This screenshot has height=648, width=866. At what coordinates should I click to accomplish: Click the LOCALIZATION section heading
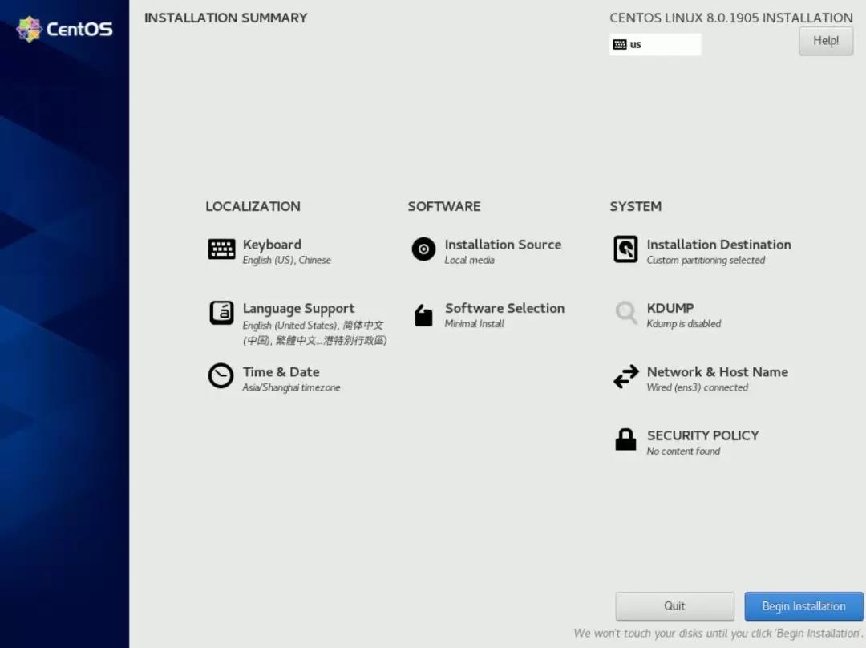[253, 206]
